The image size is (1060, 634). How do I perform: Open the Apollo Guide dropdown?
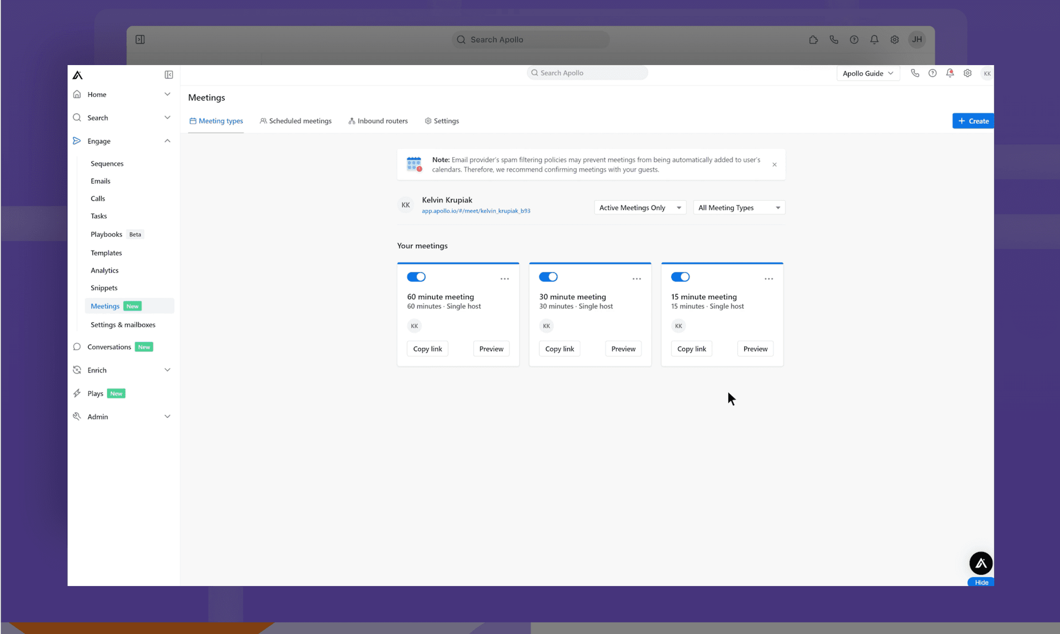point(868,73)
